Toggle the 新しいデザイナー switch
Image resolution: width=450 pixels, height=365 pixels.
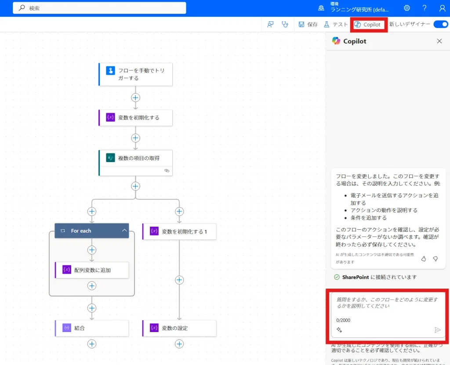440,25
